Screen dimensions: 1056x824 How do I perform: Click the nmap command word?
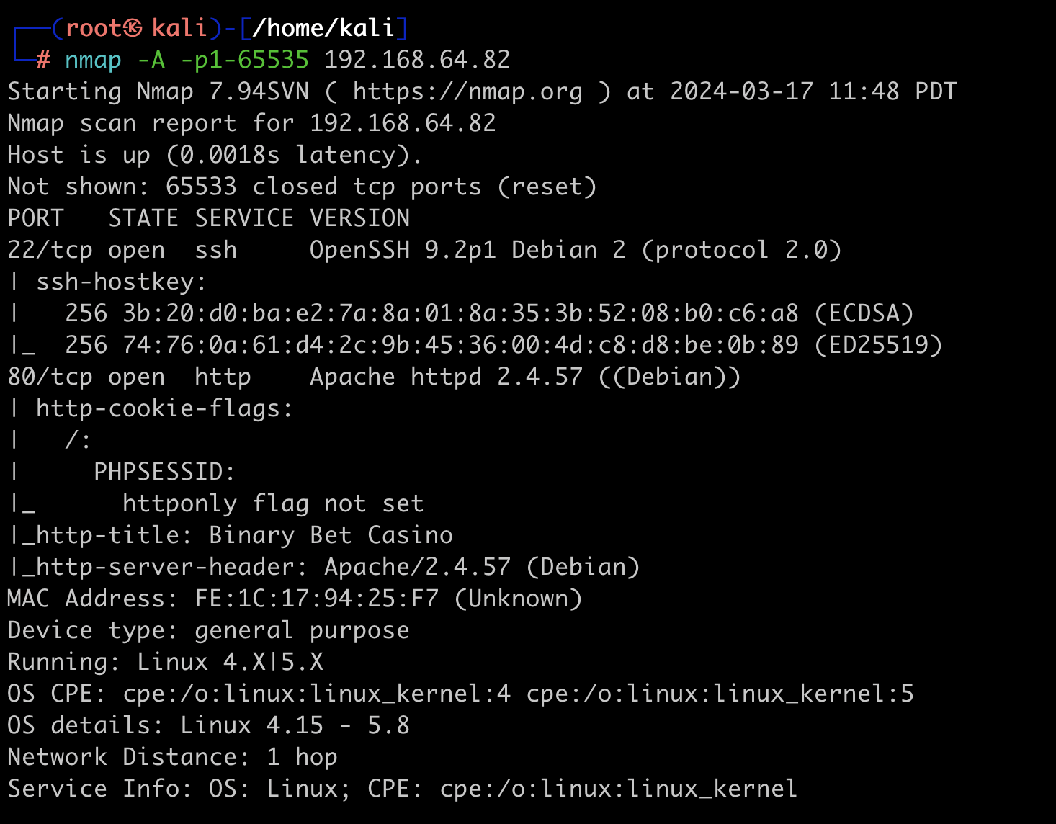tap(93, 60)
